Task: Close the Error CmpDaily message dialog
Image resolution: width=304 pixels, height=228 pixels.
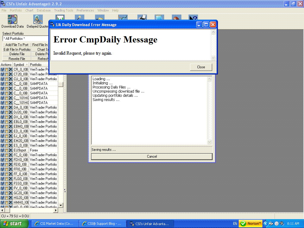Action: [x=201, y=67]
